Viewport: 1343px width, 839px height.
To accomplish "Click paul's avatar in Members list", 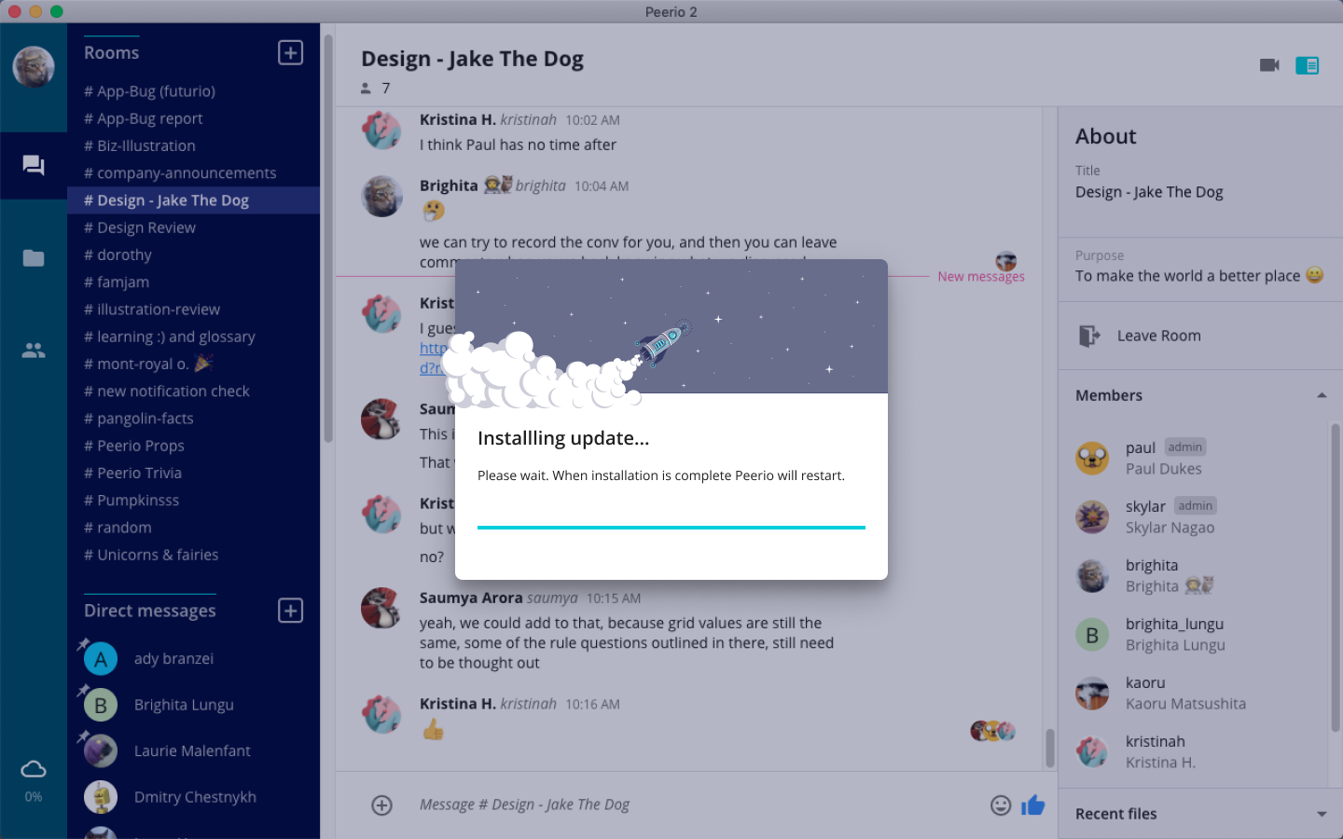I will click(x=1092, y=459).
